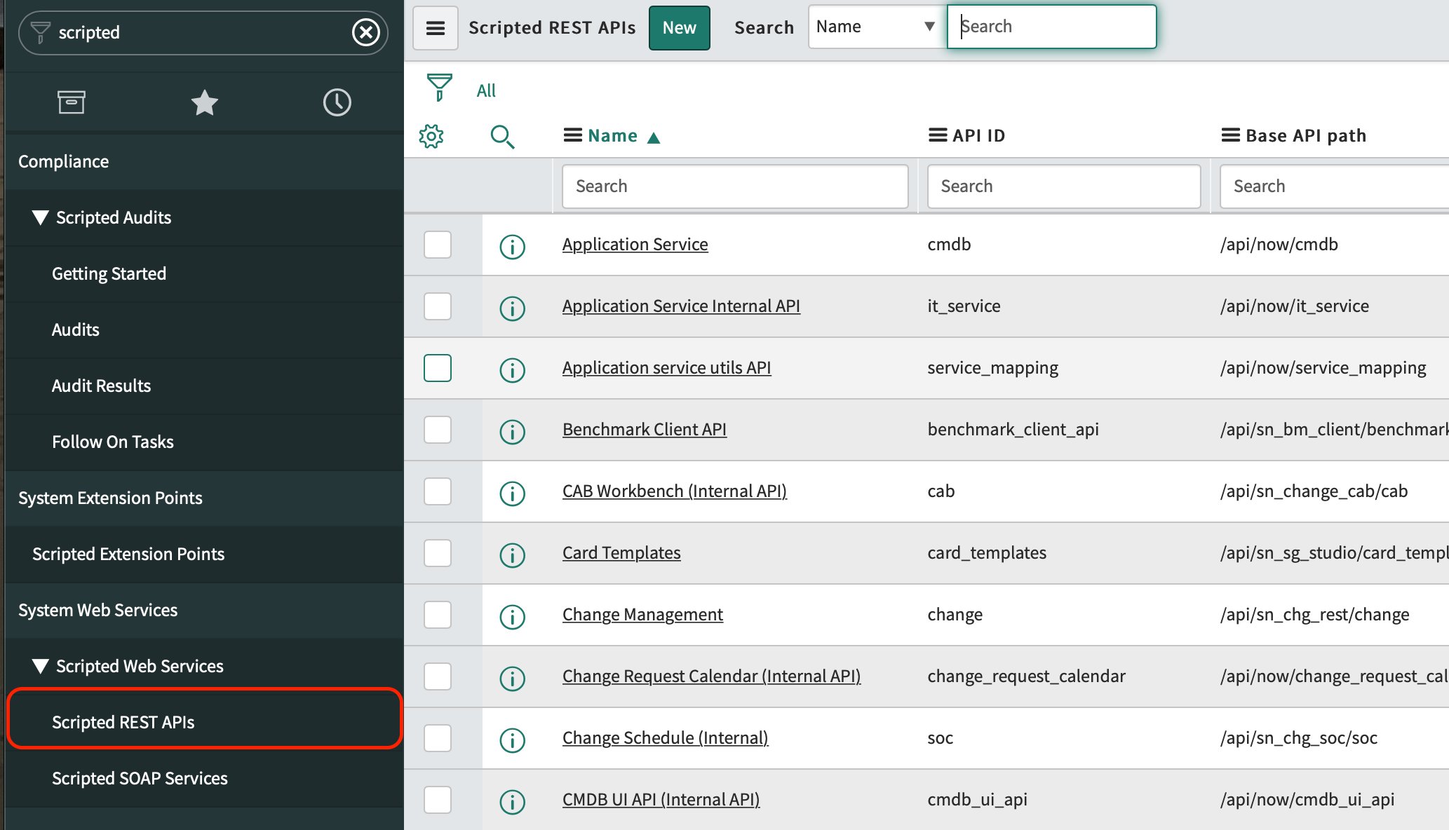Open Scripted SOAP Services module
Screen dimensions: 1449x830
point(140,778)
